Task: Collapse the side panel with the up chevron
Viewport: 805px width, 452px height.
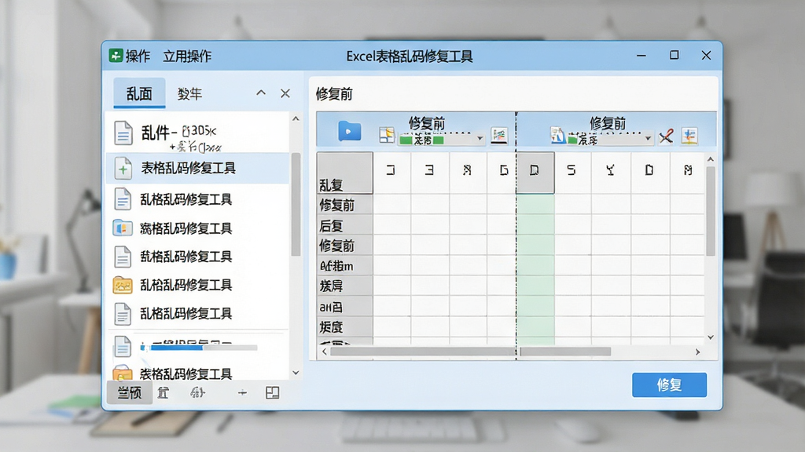Action: [x=261, y=93]
